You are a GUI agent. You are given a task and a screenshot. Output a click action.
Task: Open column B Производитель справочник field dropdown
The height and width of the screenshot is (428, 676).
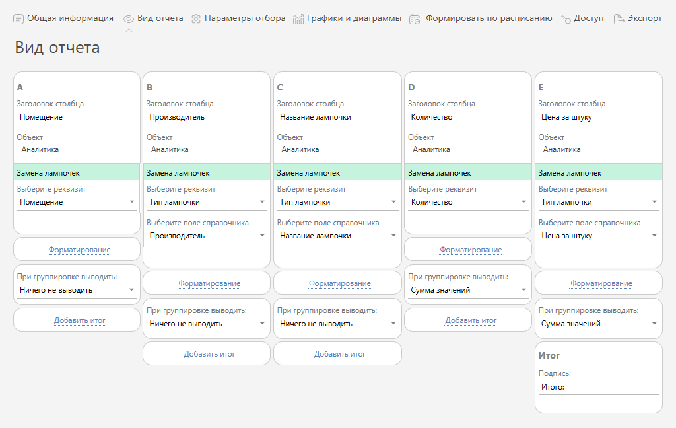click(262, 236)
